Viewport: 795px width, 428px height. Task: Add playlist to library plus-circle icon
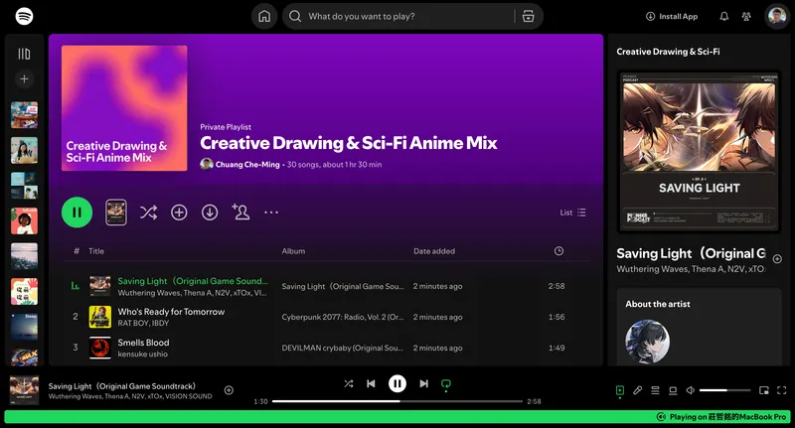pos(179,213)
